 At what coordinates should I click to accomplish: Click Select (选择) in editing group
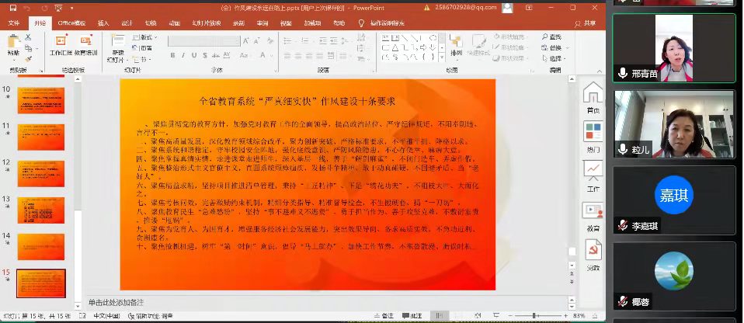(x=553, y=58)
